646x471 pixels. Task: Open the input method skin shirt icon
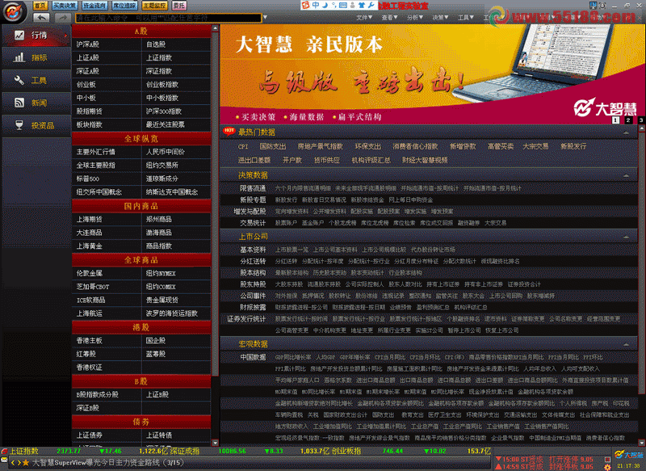point(361,5)
